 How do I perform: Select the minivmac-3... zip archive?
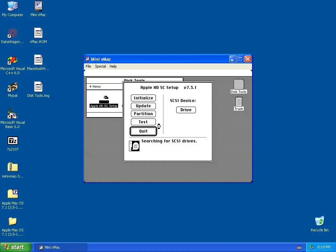[13, 170]
